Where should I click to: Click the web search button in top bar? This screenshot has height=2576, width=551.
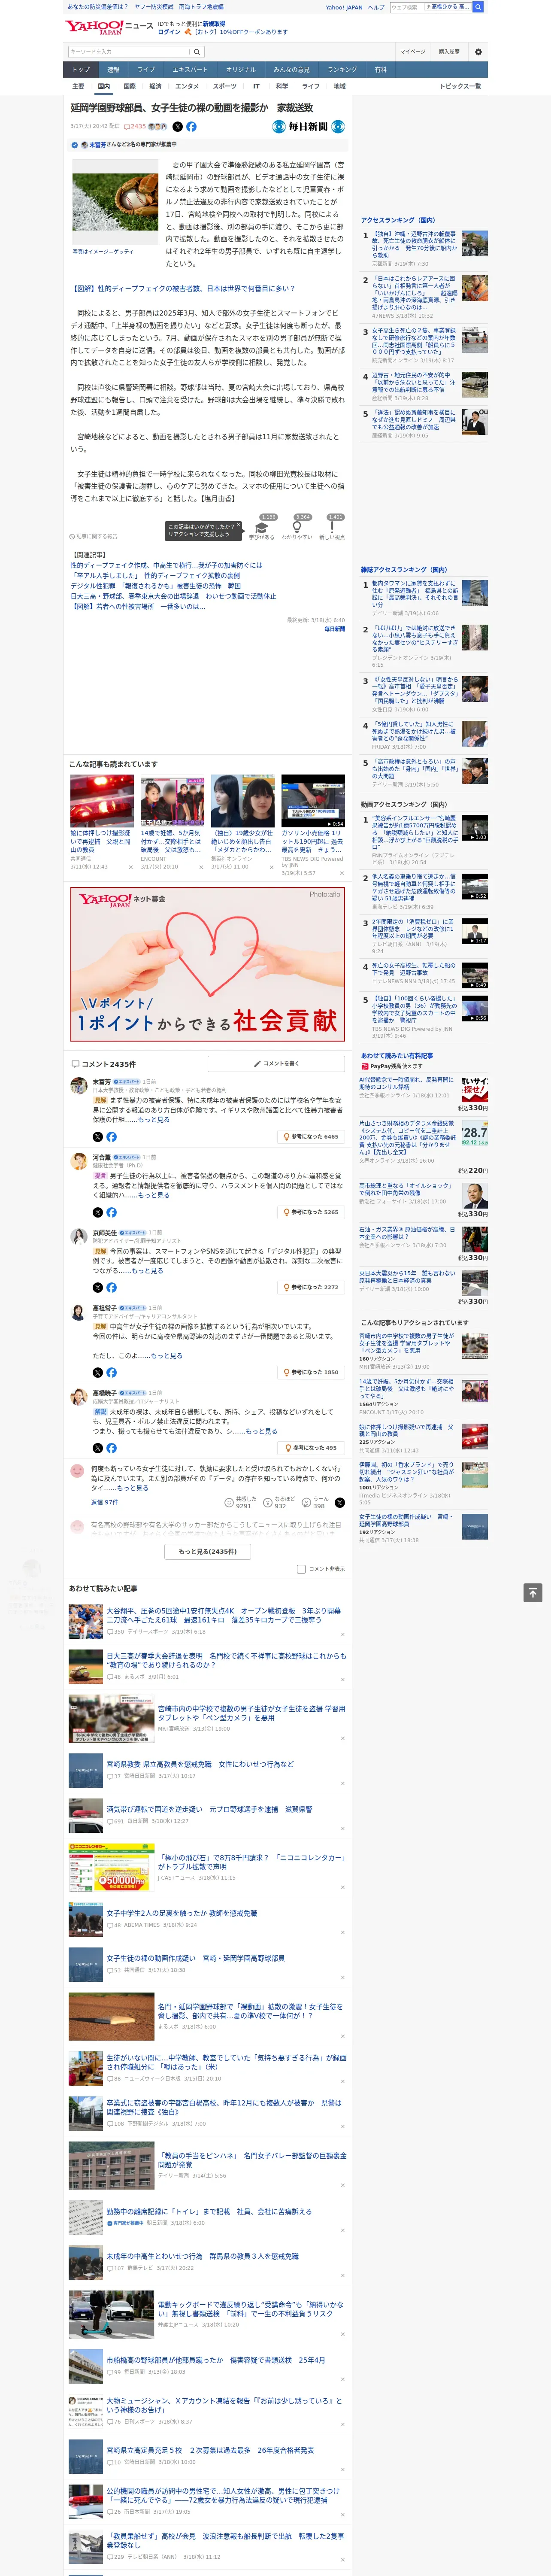coord(478,7)
